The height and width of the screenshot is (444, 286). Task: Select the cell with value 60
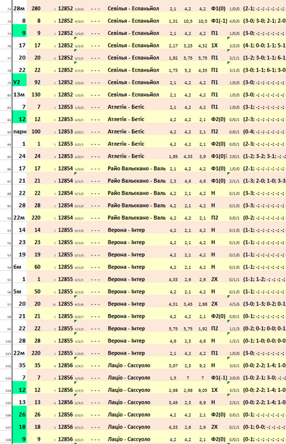pos(36,267)
